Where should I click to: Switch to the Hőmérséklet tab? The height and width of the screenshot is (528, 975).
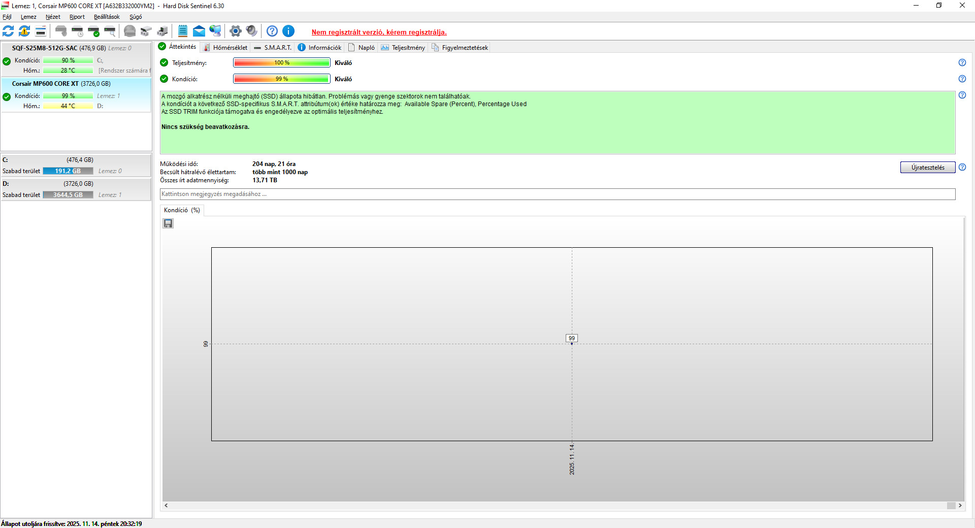tap(225, 48)
